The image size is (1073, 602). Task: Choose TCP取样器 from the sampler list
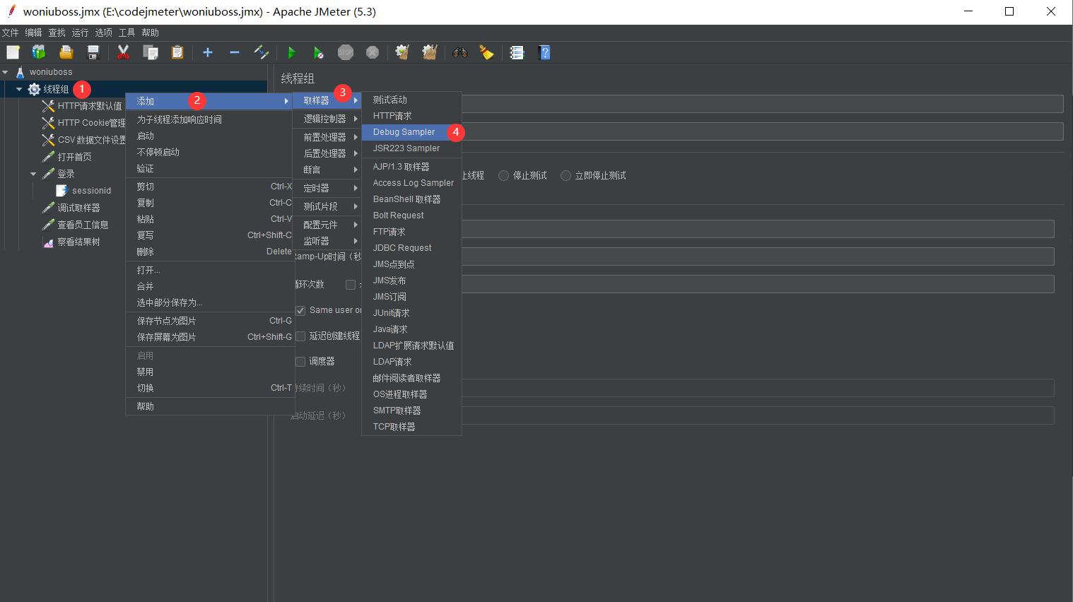point(411,427)
